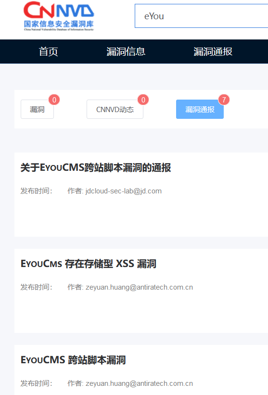Screen dimensions: 268x395
Task: Click the 0 badge on CNNVD动态 tab
Action: click(143, 100)
